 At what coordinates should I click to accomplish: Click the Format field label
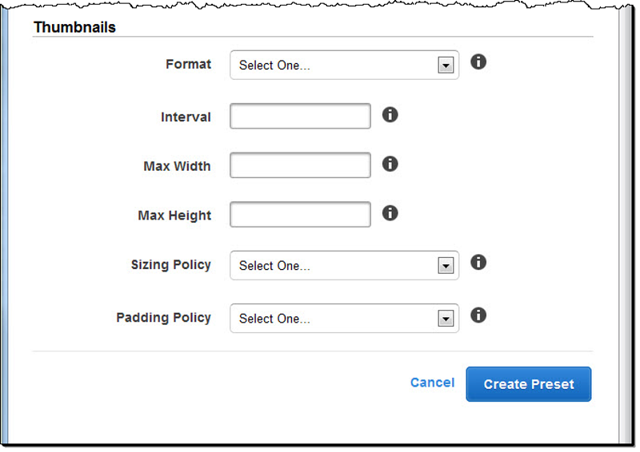pyautogui.click(x=188, y=64)
